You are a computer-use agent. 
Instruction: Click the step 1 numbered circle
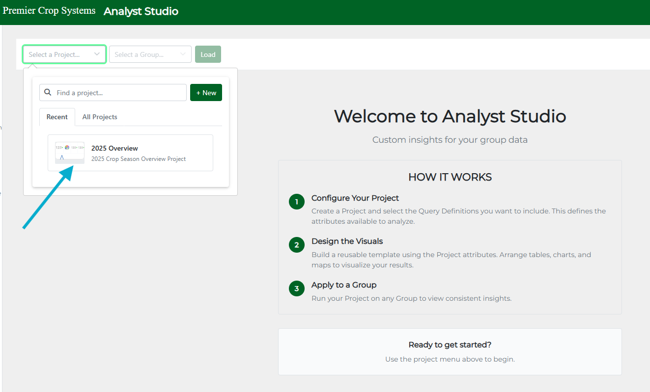click(x=297, y=202)
